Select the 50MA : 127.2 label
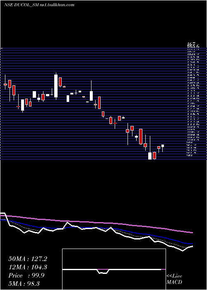This screenshot has height=290, width=207. point(28,259)
